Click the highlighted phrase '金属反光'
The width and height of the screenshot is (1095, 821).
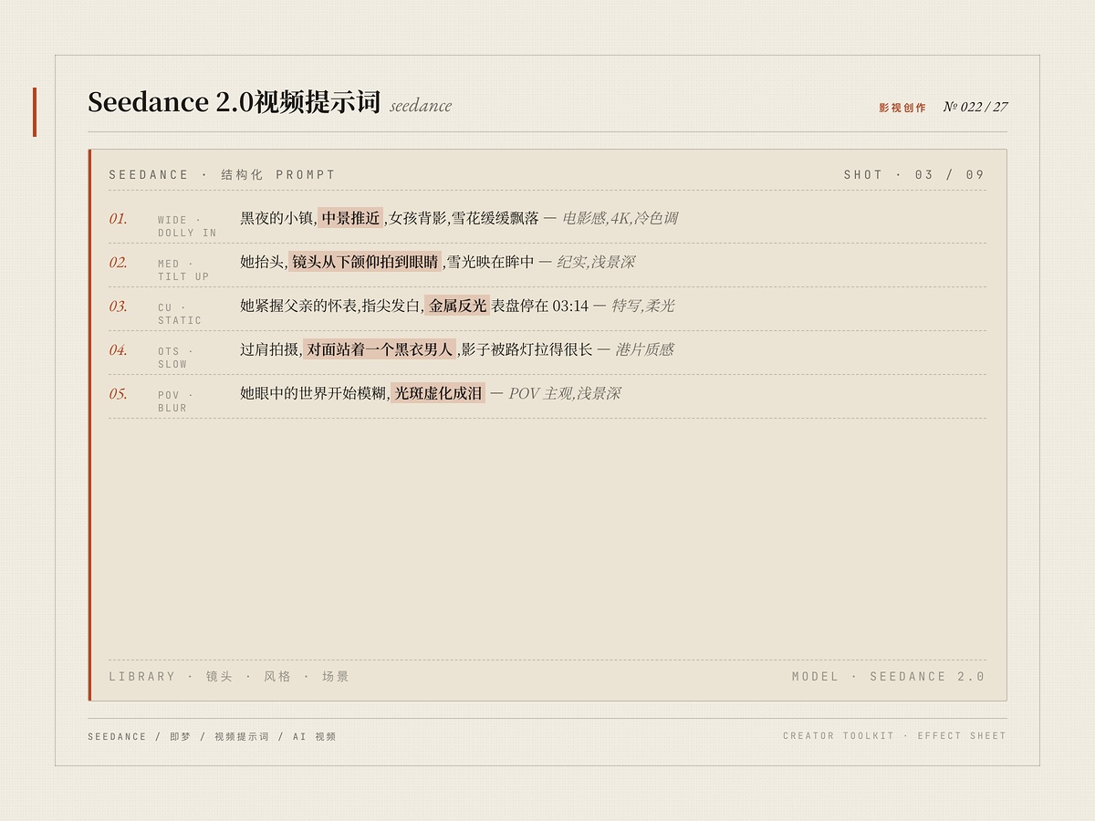pyautogui.click(x=457, y=306)
